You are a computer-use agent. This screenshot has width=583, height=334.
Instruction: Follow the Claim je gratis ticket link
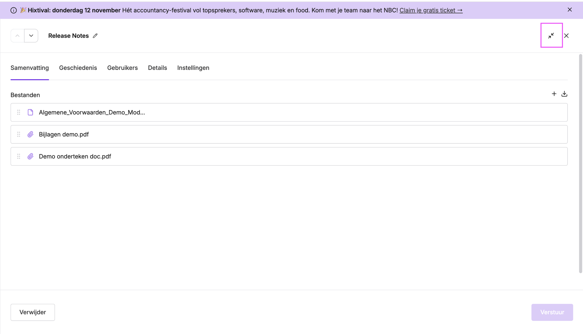(x=431, y=10)
